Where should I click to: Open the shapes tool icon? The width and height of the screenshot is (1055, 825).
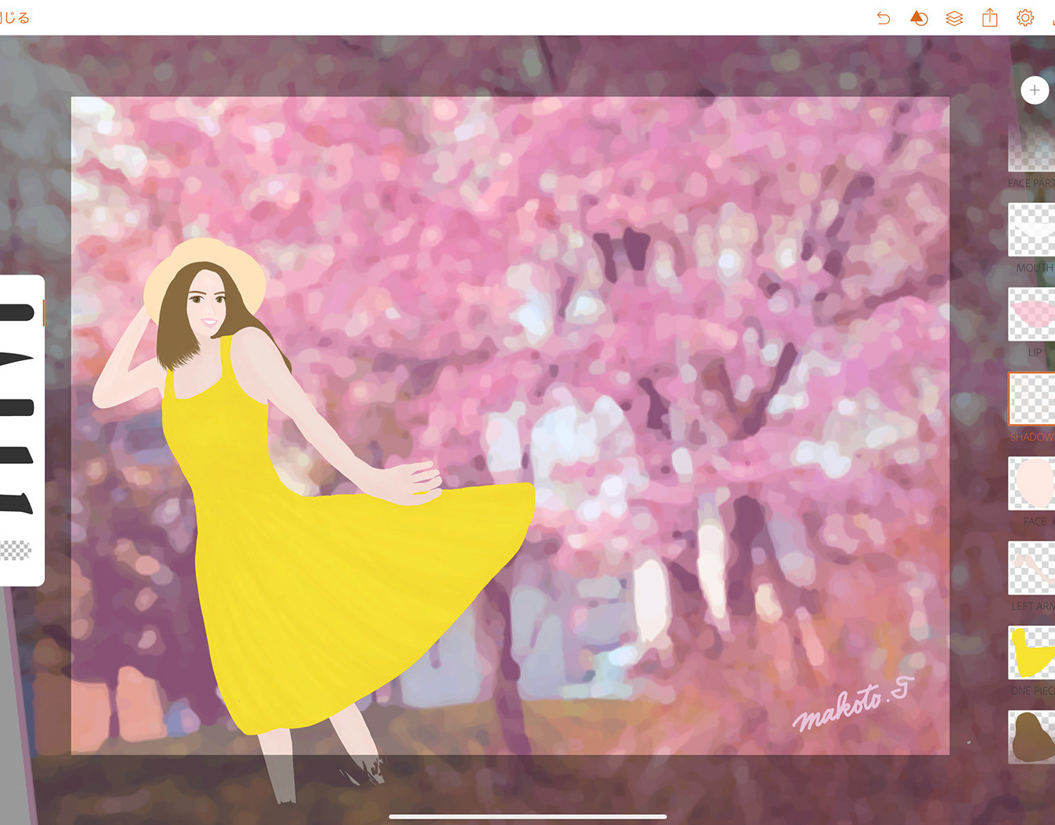(x=918, y=18)
